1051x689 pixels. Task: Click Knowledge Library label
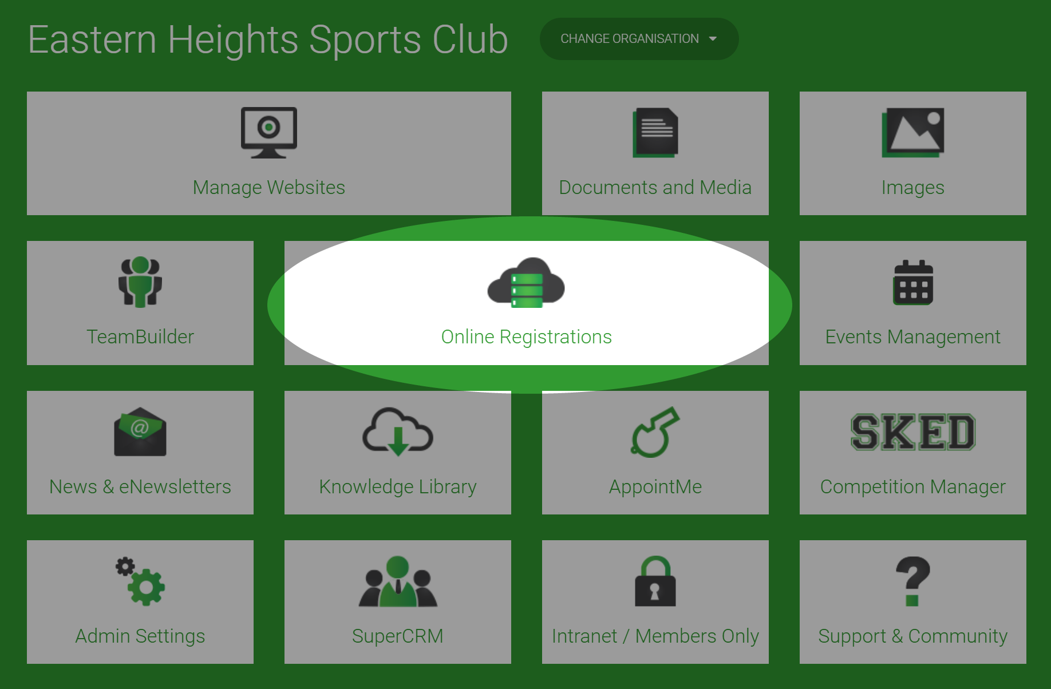398,488
